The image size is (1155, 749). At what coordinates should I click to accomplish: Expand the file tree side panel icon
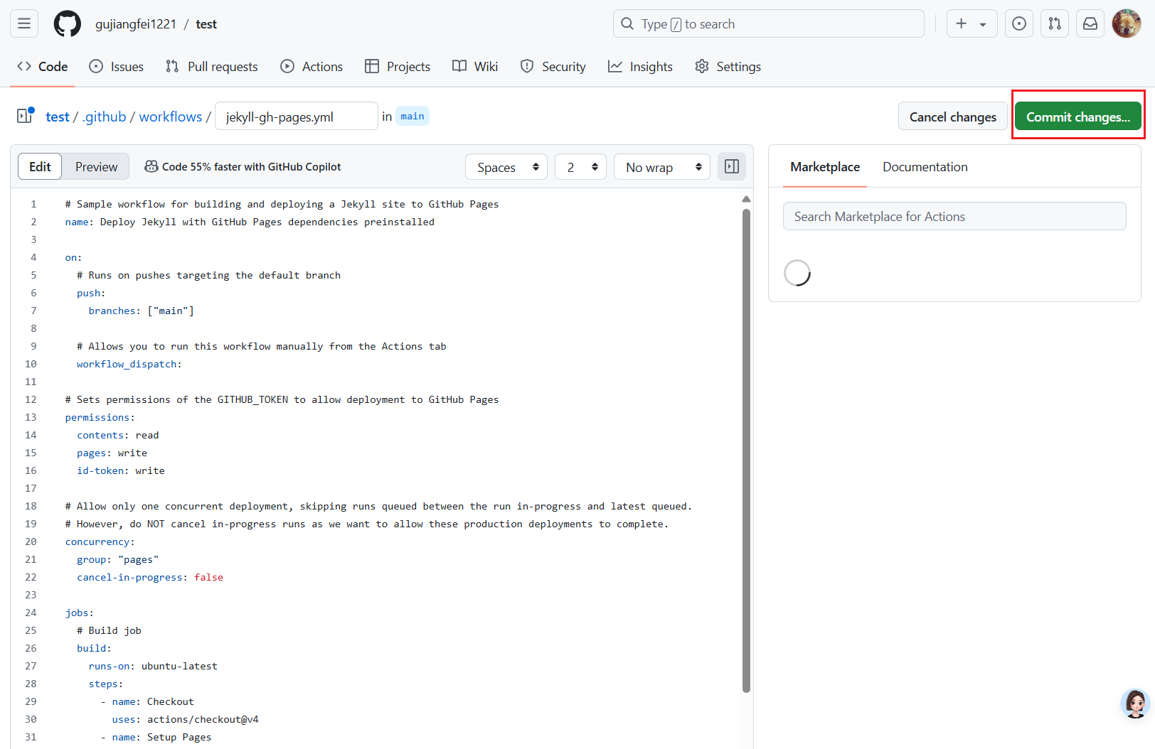click(x=26, y=116)
